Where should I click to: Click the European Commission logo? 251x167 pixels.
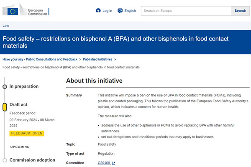point(25,10)
